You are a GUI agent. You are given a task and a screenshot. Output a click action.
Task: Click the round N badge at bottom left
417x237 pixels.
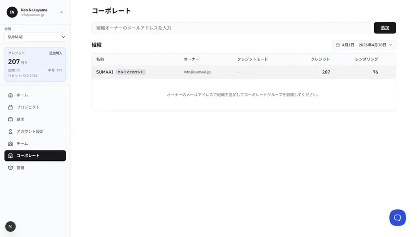(10, 227)
